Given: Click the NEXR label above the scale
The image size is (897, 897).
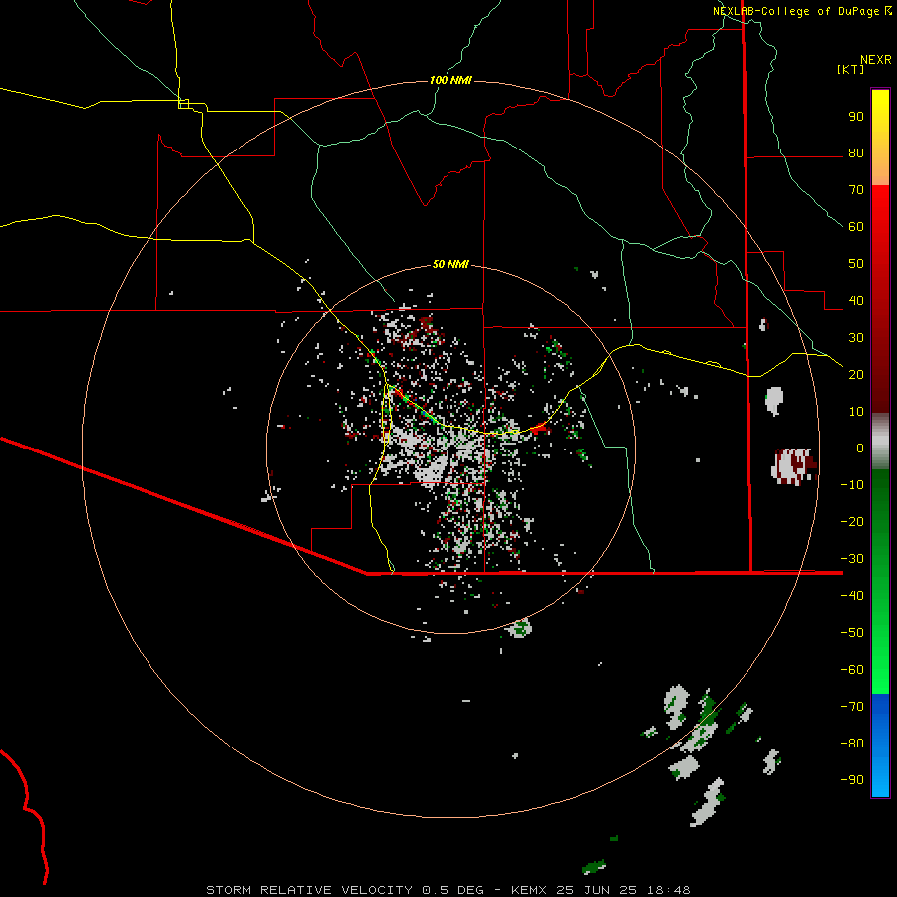Looking at the screenshot, I should pos(876,60).
